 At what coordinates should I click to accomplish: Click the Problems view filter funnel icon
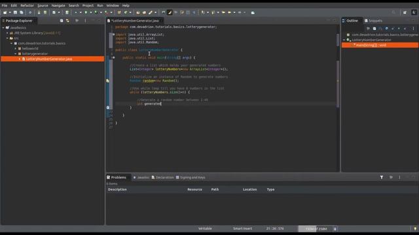pyautogui.click(x=382, y=177)
